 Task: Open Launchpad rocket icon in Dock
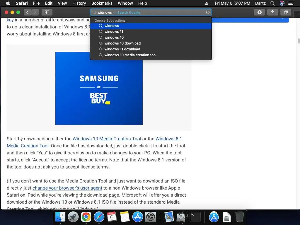click(x=73, y=217)
